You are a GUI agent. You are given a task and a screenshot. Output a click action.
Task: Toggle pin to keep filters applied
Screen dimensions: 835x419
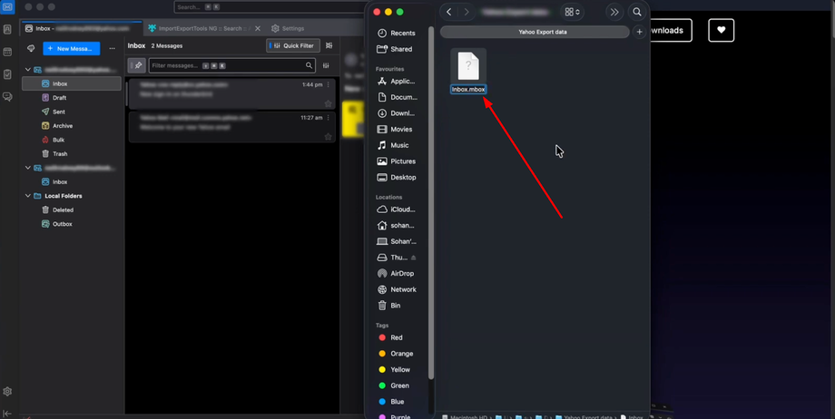tap(137, 65)
